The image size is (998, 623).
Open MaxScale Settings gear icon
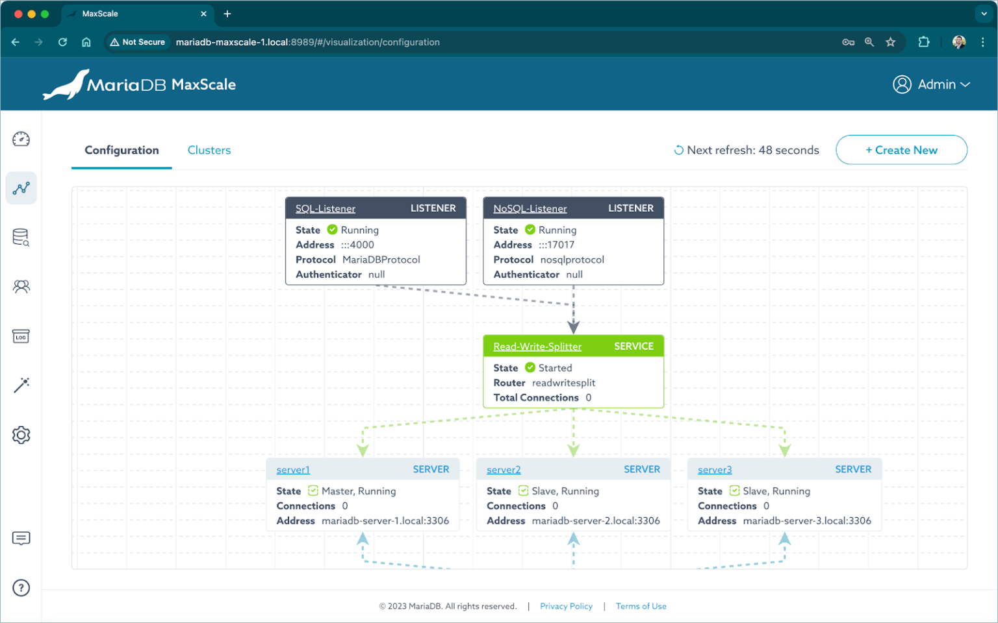click(21, 435)
